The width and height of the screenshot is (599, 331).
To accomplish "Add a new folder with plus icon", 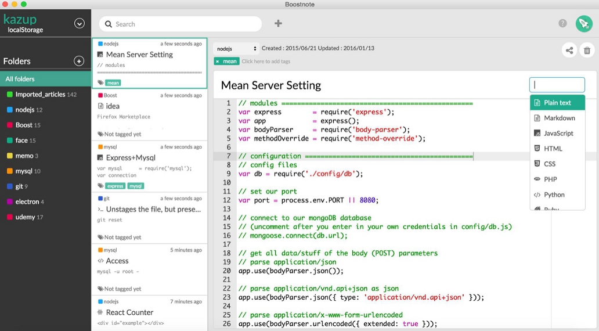I will [79, 61].
